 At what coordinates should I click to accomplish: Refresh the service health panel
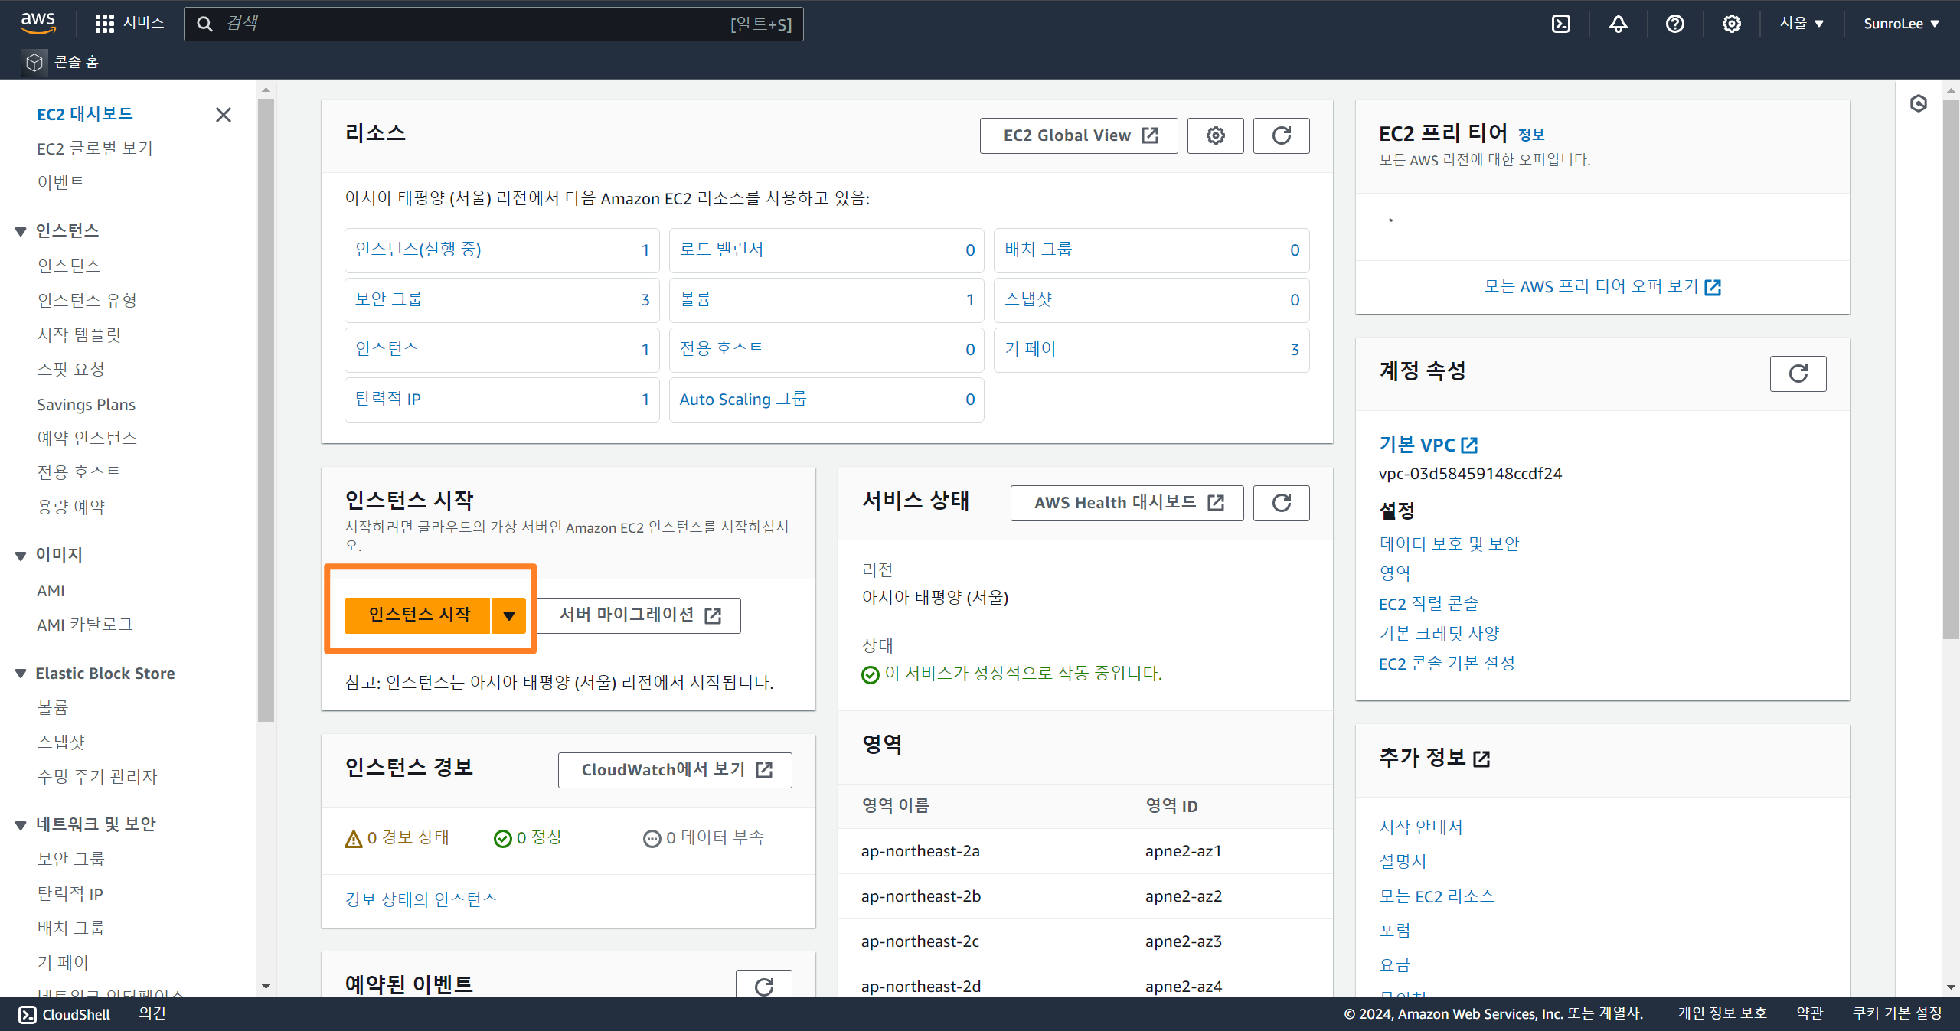pos(1281,503)
